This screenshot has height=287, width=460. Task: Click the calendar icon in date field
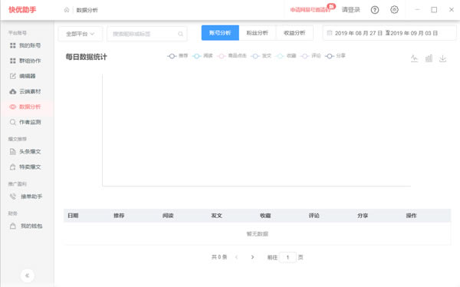point(330,33)
